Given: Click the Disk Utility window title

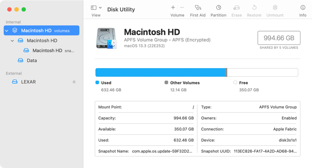Looking at the screenshot, I should pyautogui.click(x=121, y=9).
